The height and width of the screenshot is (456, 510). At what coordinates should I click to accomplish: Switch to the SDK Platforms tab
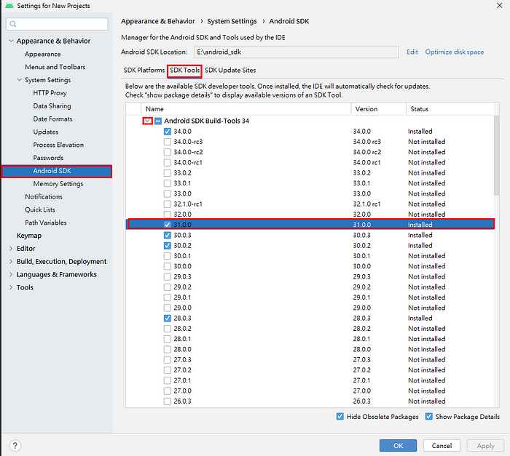(x=144, y=70)
